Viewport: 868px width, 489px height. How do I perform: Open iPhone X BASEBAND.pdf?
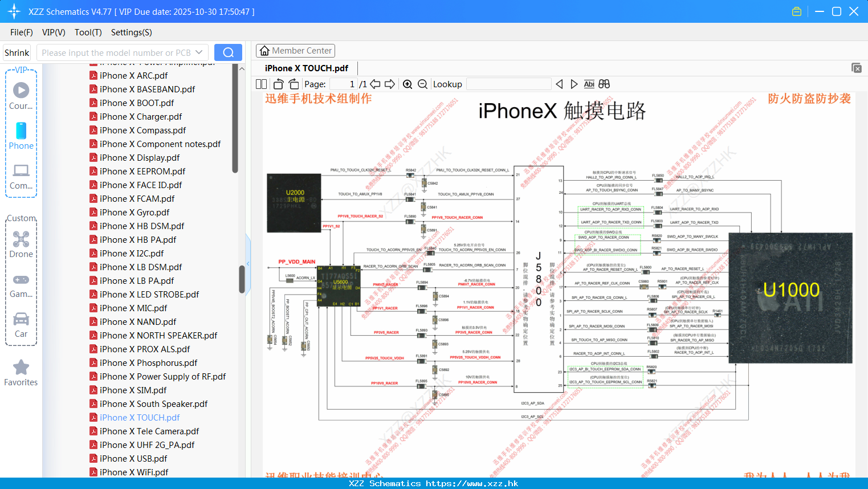pyautogui.click(x=147, y=89)
